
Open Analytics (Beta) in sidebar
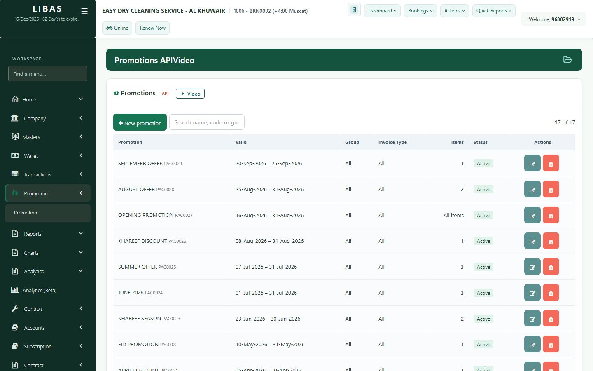[x=48, y=290]
